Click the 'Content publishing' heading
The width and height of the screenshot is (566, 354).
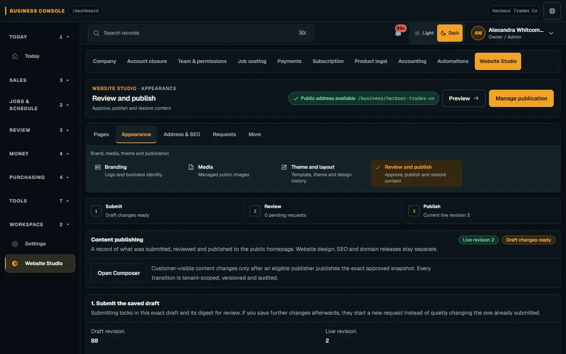(x=117, y=240)
